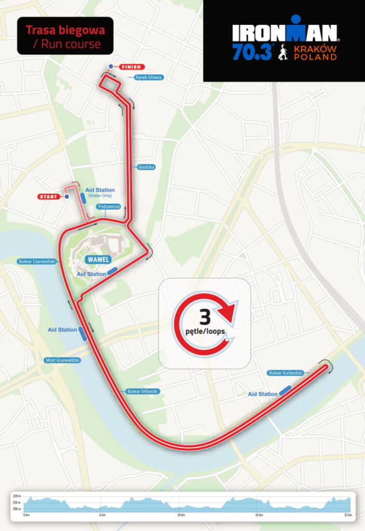Click the Trasa biegowa Run course title
Viewport: 365px width, 531px height.
65,36
